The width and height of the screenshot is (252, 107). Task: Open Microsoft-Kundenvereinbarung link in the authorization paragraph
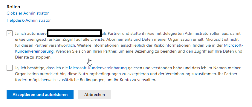click(233, 45)
